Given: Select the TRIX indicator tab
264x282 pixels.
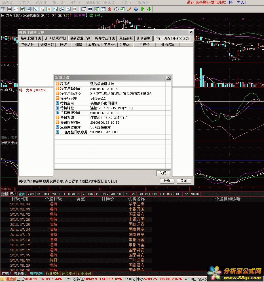Looking at the screenshot, I should 62,194.
